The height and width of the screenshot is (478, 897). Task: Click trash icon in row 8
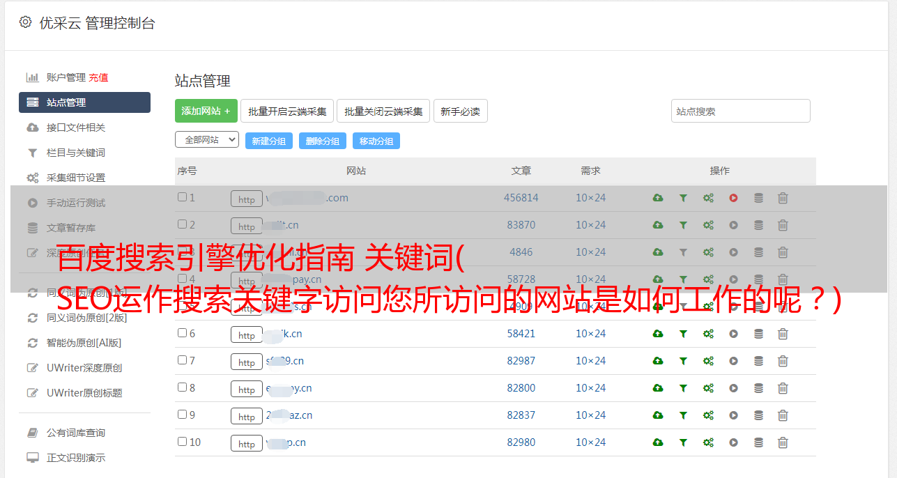783,388
